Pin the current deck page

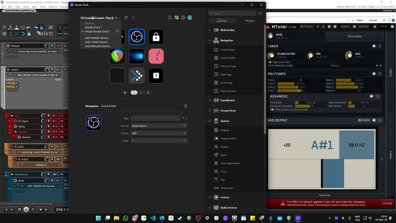125,93
